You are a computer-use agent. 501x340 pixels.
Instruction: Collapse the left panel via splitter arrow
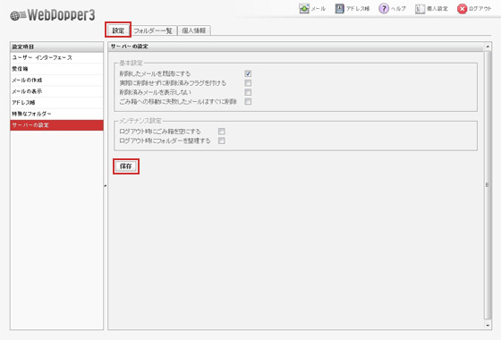pos(106,185)
